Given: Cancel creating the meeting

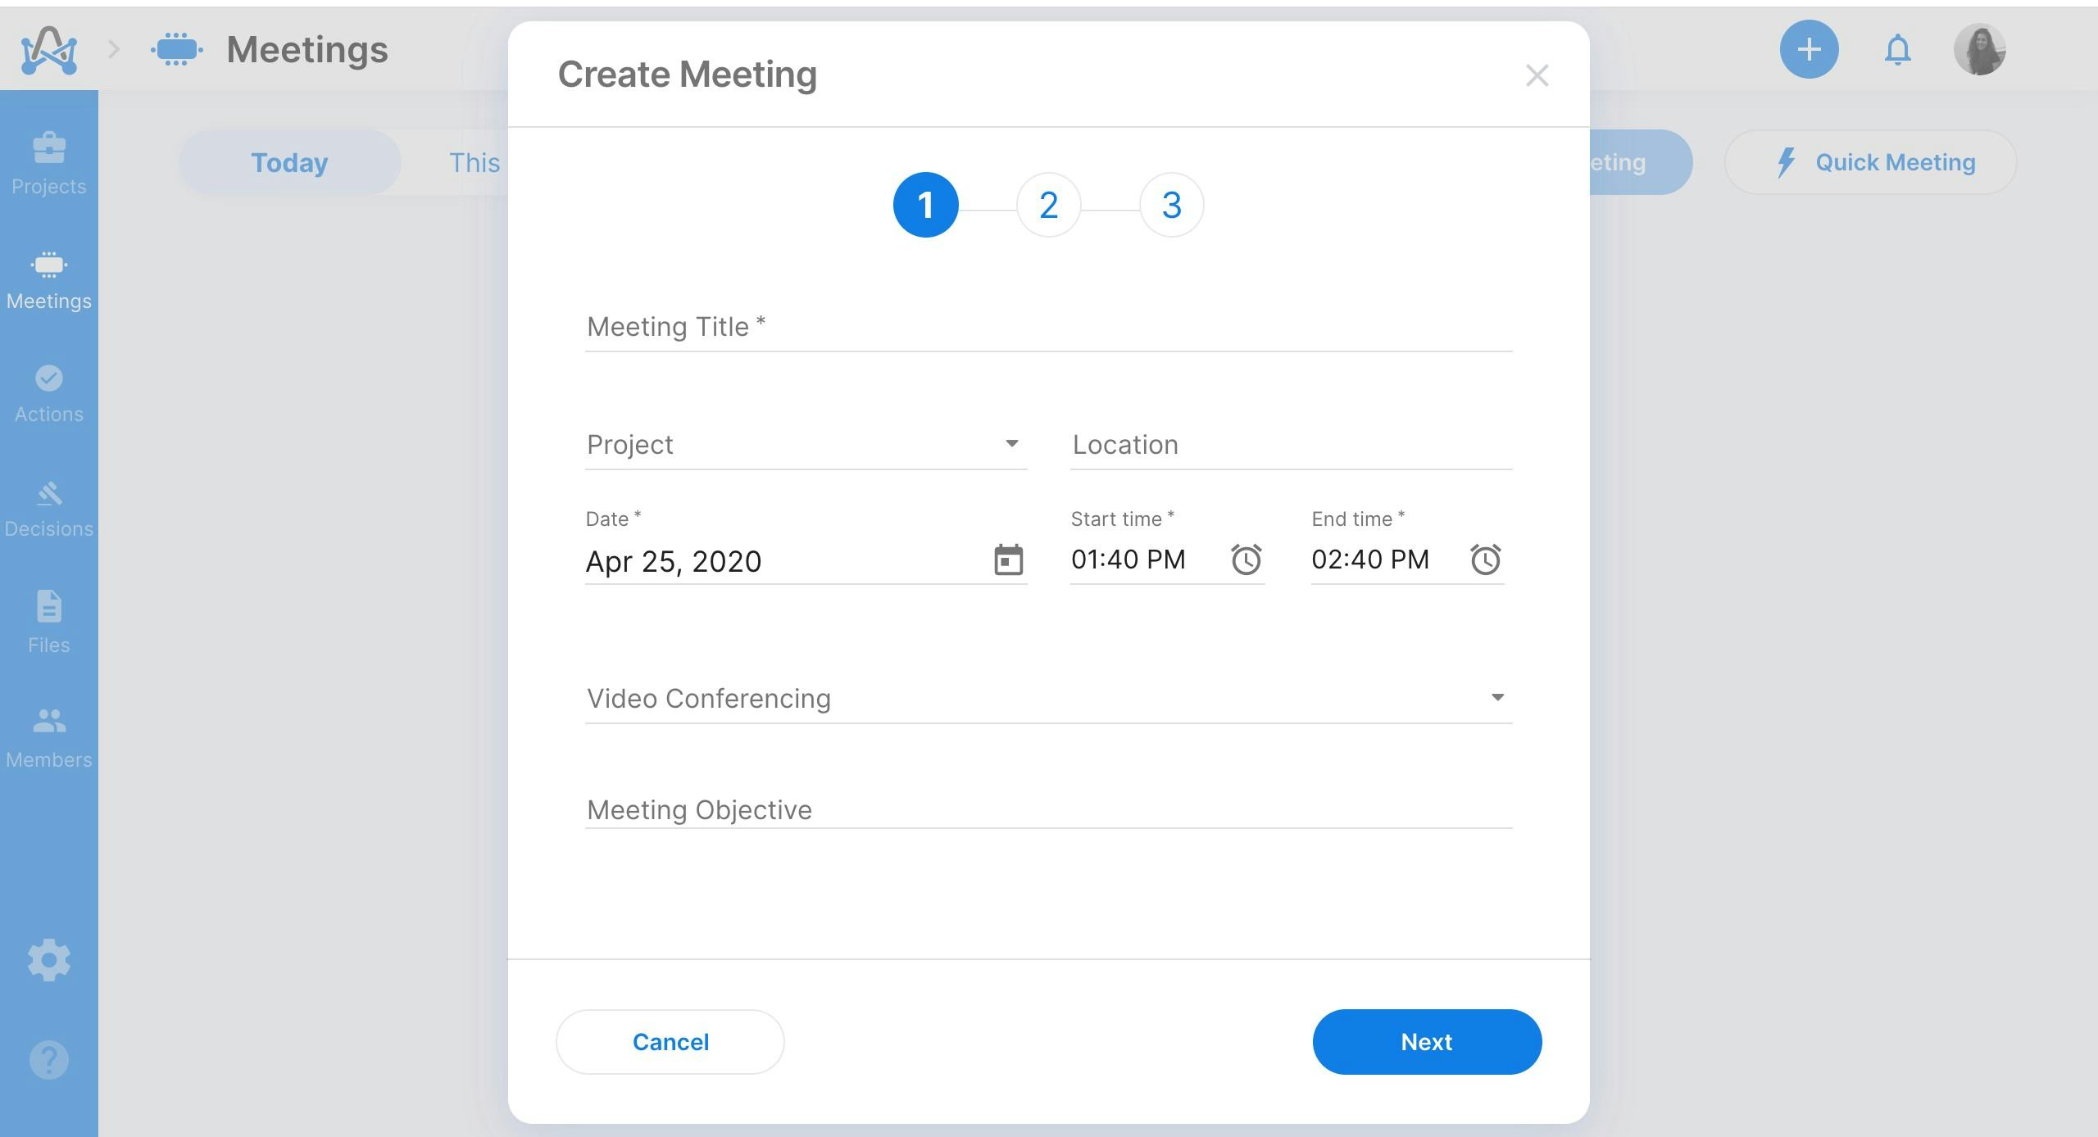Looking at the screenshot, I should pyautogui.click(x=670, y=1042).
